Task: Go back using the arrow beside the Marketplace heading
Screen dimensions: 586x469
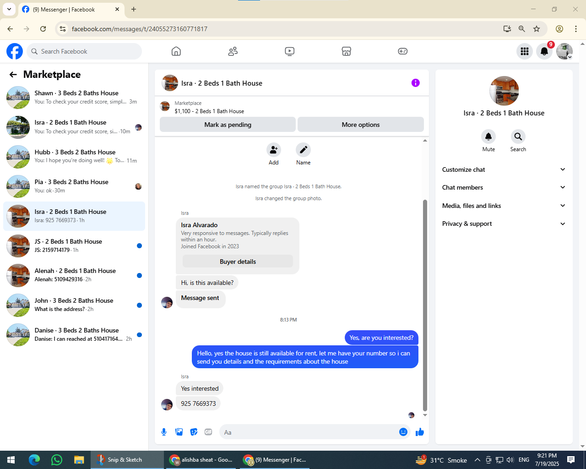Action: pyautogui.click(x=13, y=75)
